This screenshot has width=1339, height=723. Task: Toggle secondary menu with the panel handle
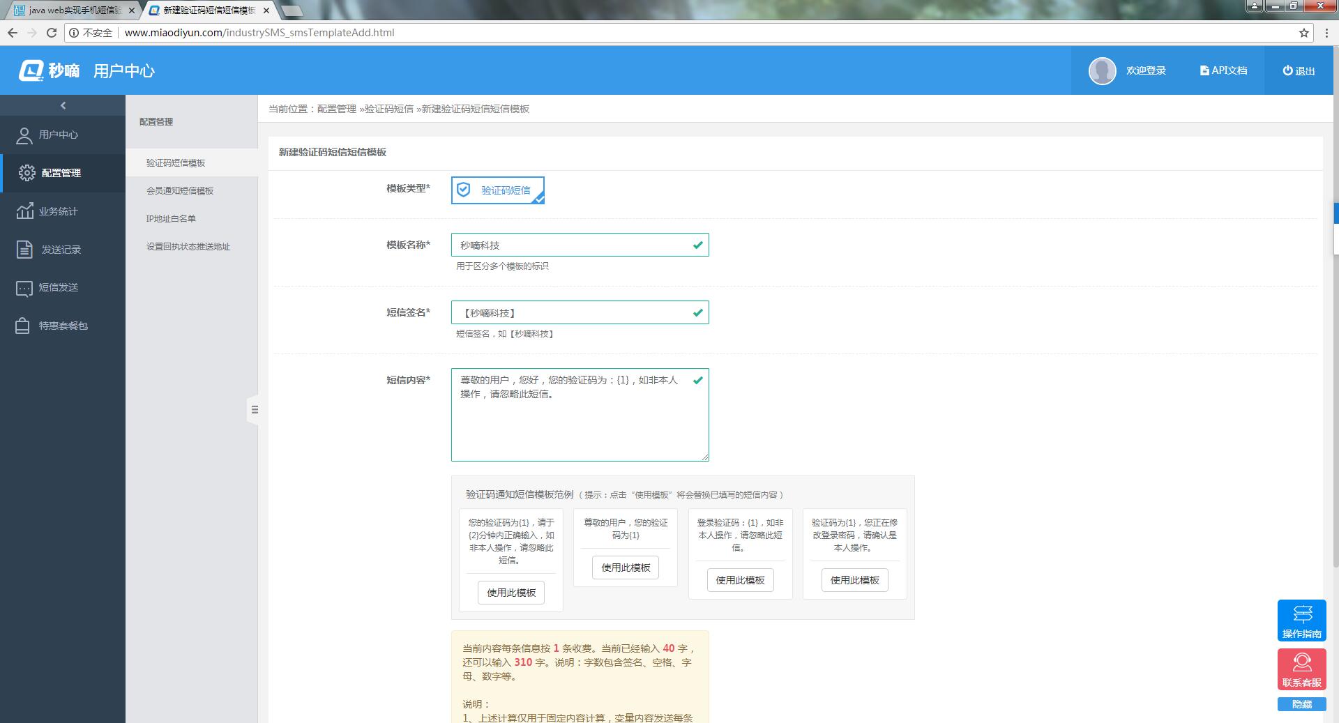tap(254, 410)
